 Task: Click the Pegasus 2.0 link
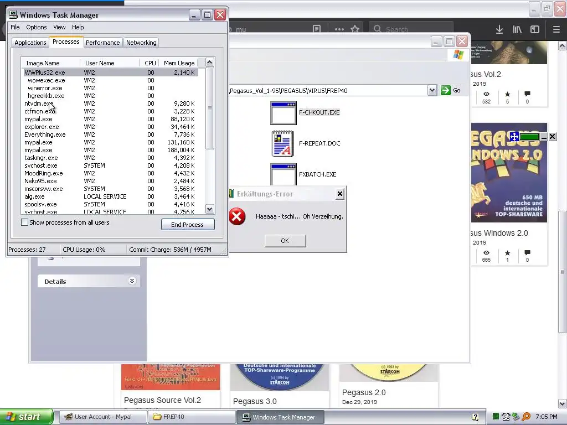tap(364, 392)
